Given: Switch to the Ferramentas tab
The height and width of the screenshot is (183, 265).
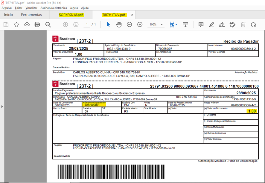Looking at the screenshot, I should pos(31,15).
